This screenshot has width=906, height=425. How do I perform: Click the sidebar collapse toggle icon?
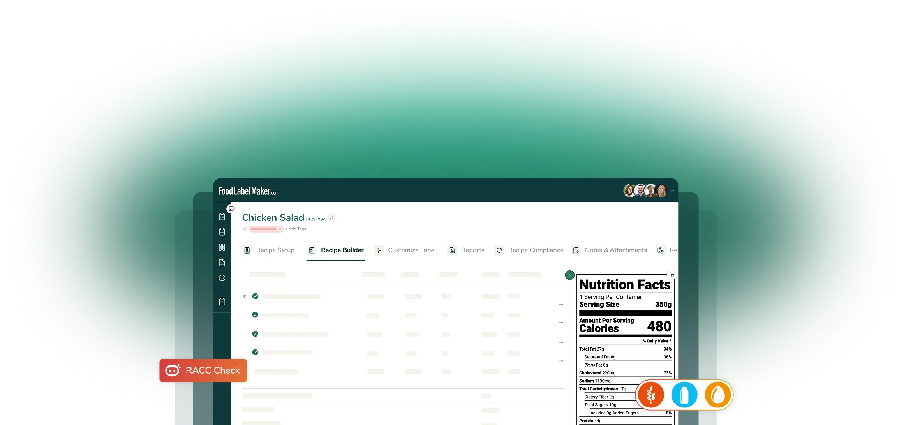coord(231,209)
